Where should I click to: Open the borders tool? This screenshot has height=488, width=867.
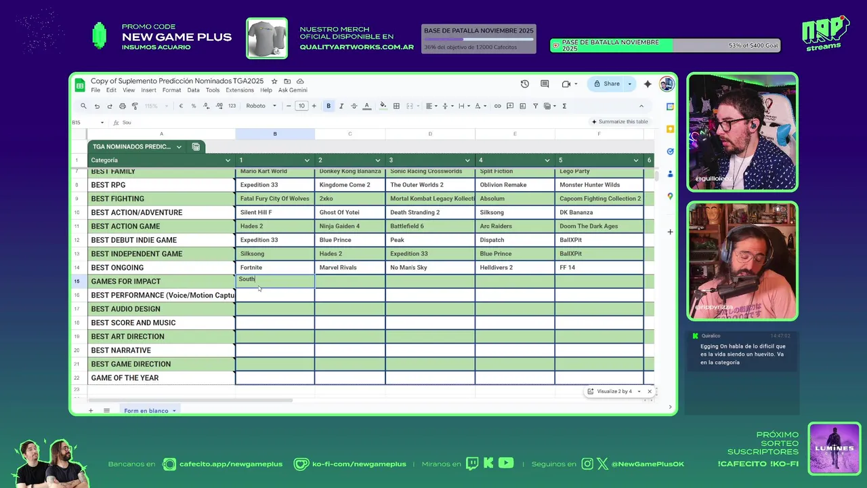[x=396, y=106]
